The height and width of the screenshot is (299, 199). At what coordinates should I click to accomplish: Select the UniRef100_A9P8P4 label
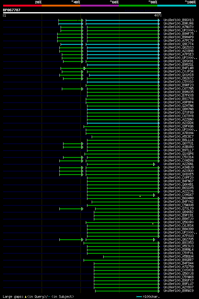click(x=178, y=102)
